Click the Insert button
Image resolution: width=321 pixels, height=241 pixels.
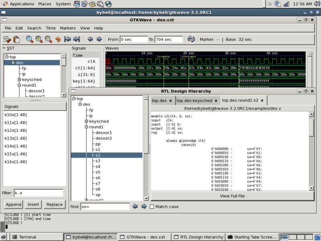[x=33, y=204]
